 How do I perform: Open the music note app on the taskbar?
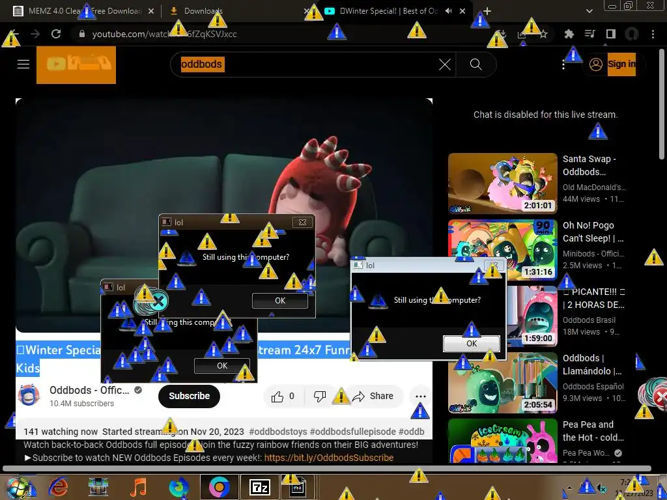coord(138,487)
